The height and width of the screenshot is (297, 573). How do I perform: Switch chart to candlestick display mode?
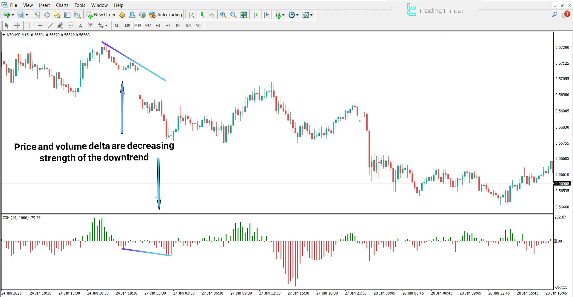tap(201, 15)
